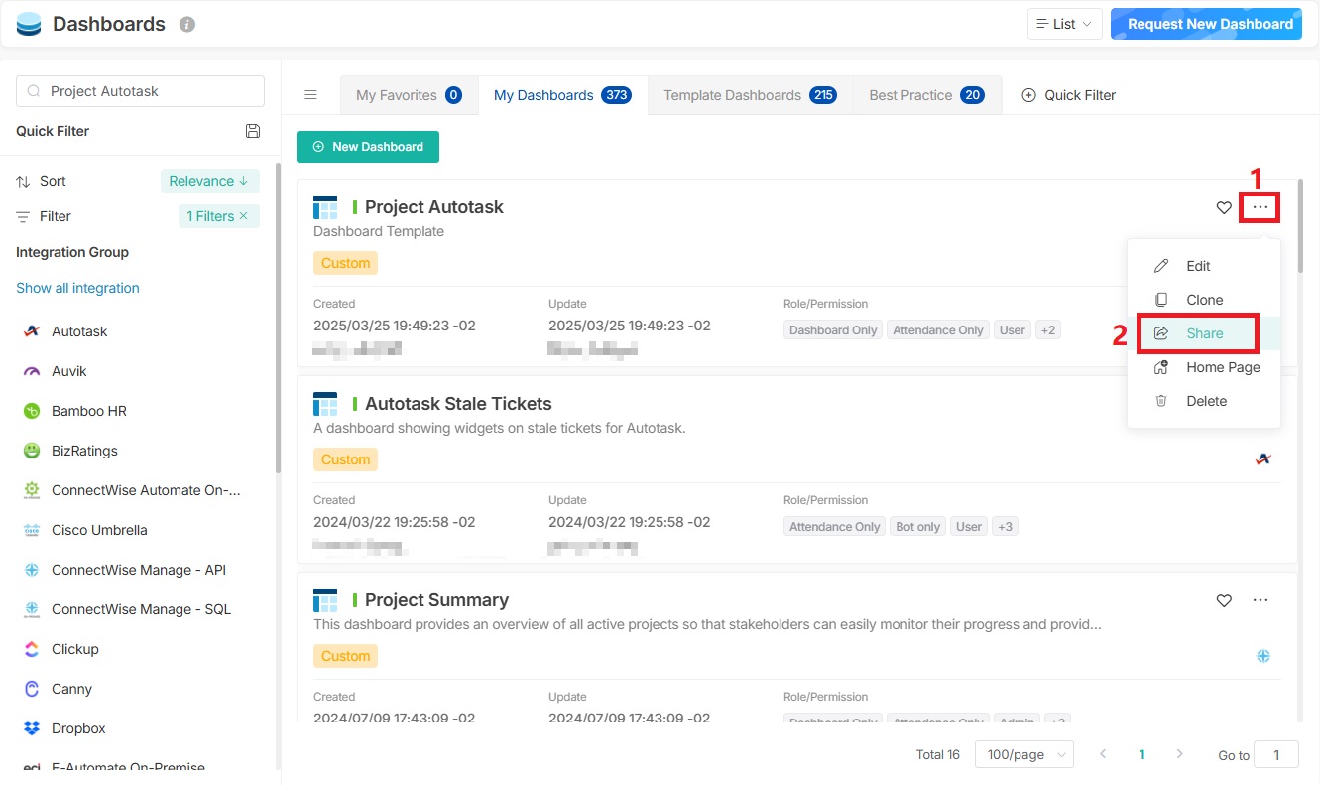Click the New Dashboard button
This screenshot has height=785, width=1320.
(368, 147)
